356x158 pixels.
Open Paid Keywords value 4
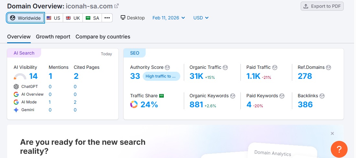249,104
